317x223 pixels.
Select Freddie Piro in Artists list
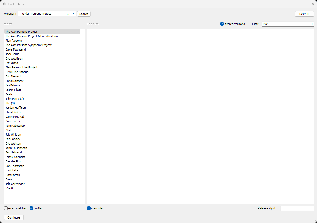coord(42,161)
